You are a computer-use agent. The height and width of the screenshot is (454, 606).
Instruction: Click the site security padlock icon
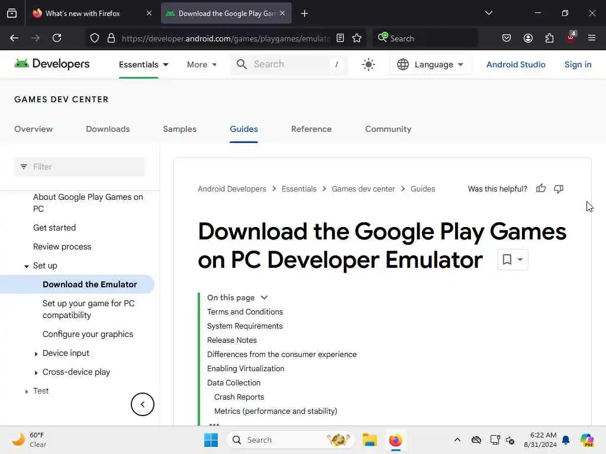111,38
